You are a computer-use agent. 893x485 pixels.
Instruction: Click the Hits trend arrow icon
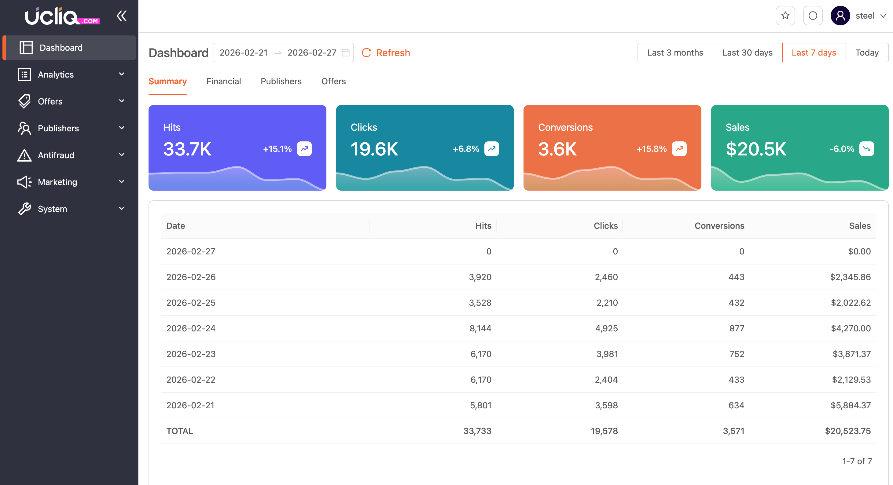[304, 149]
